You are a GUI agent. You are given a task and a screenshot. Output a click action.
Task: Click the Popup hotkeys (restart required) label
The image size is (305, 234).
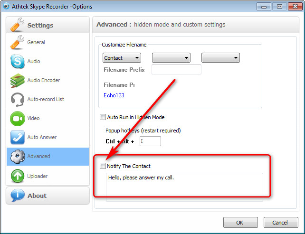point(143,131)
